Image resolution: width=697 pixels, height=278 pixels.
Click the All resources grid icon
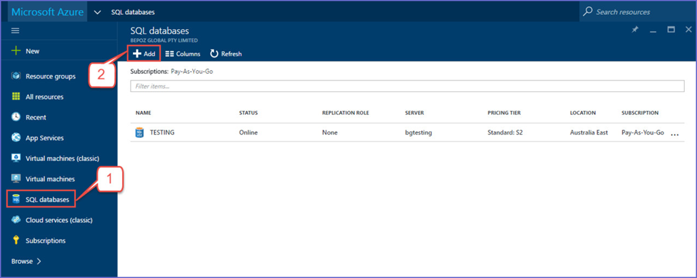[16, 97]
